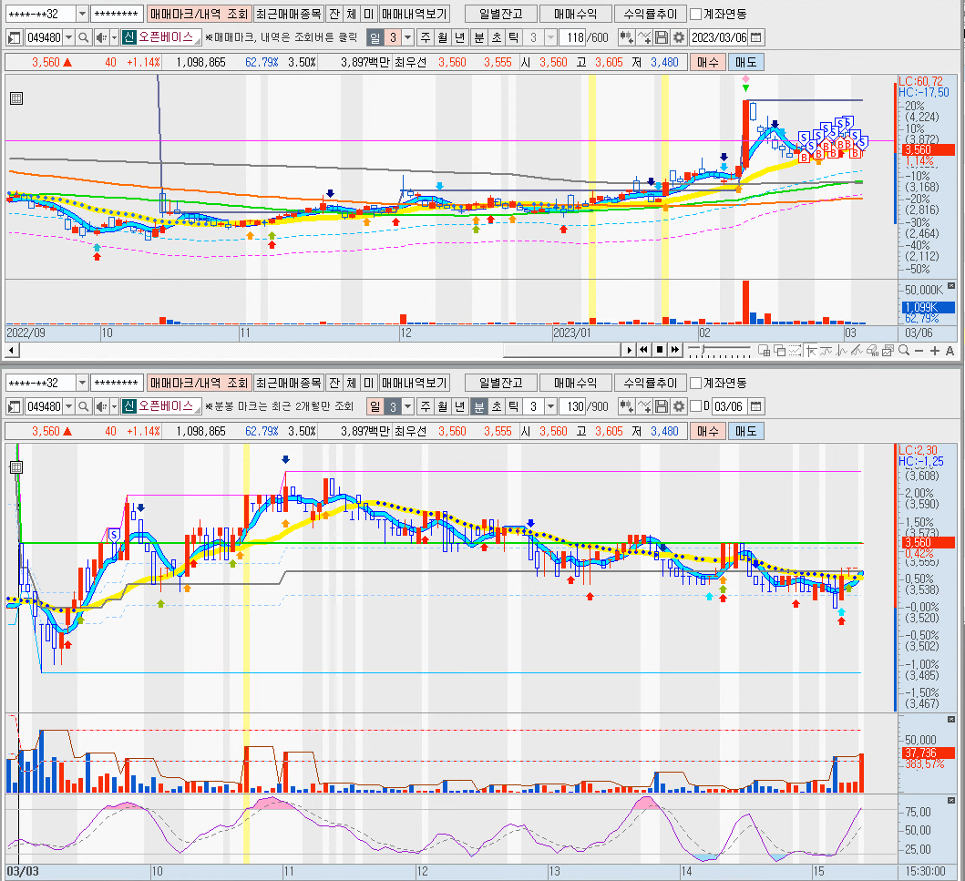
Task: Click 매매마크/내역 조회 button in upper panel
Action: pyautogui.click(x=199, y=14)
